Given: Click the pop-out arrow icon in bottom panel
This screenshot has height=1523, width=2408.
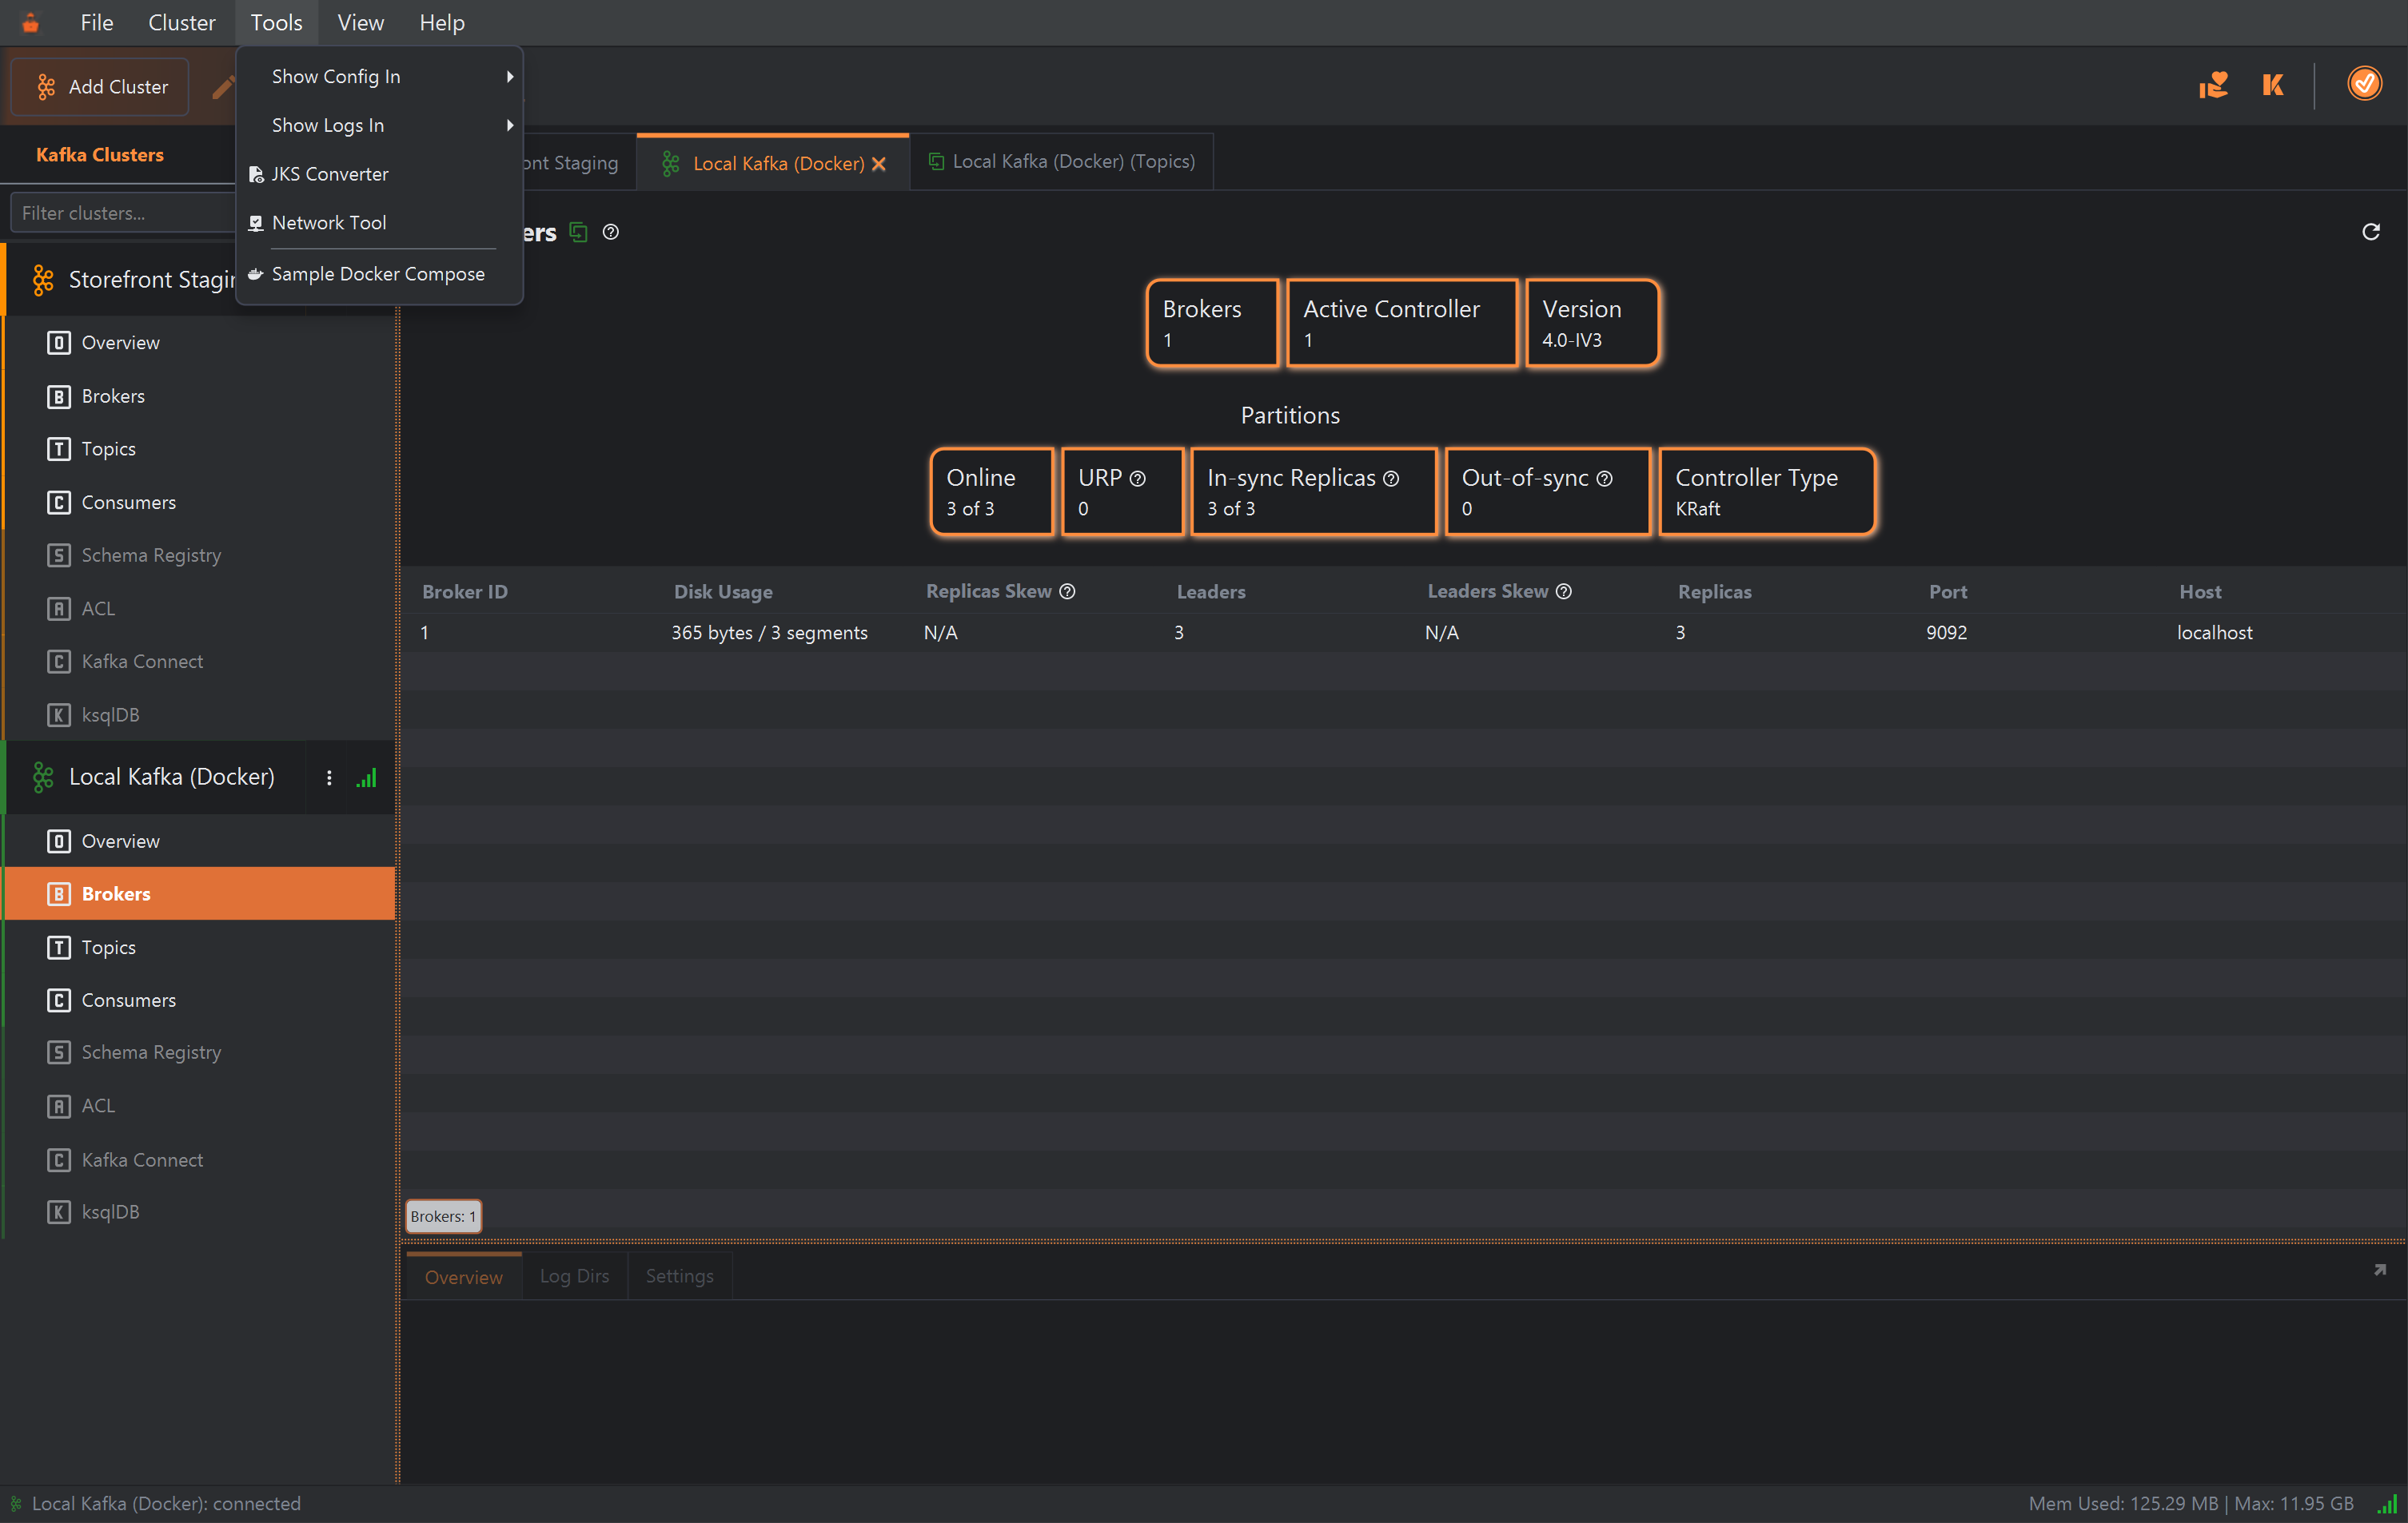Looking at the screenshot, I should [x=2380, y=1270].
